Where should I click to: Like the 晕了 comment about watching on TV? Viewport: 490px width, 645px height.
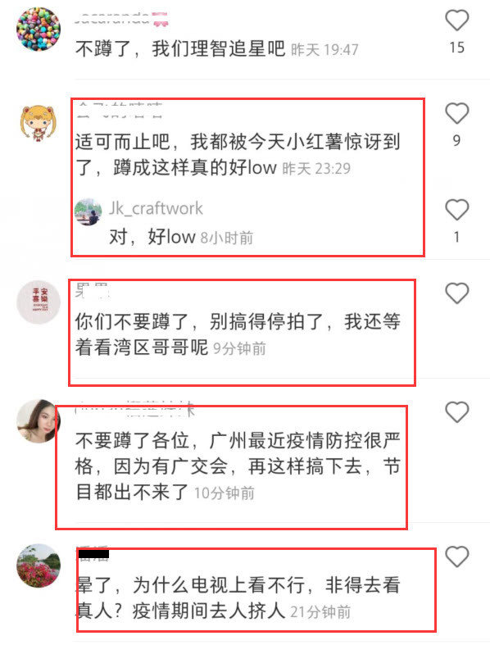(x=456, y=556)
